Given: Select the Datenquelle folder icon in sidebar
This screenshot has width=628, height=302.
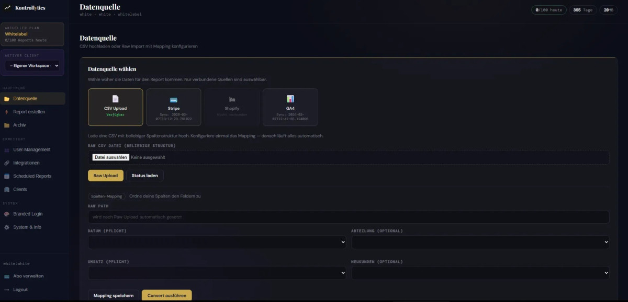Looking at the screenshot, I should click(6, 98).
